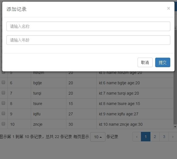Go to previous page arrow
The height and width of the screenshot is (159, 177).
point(137,137)
